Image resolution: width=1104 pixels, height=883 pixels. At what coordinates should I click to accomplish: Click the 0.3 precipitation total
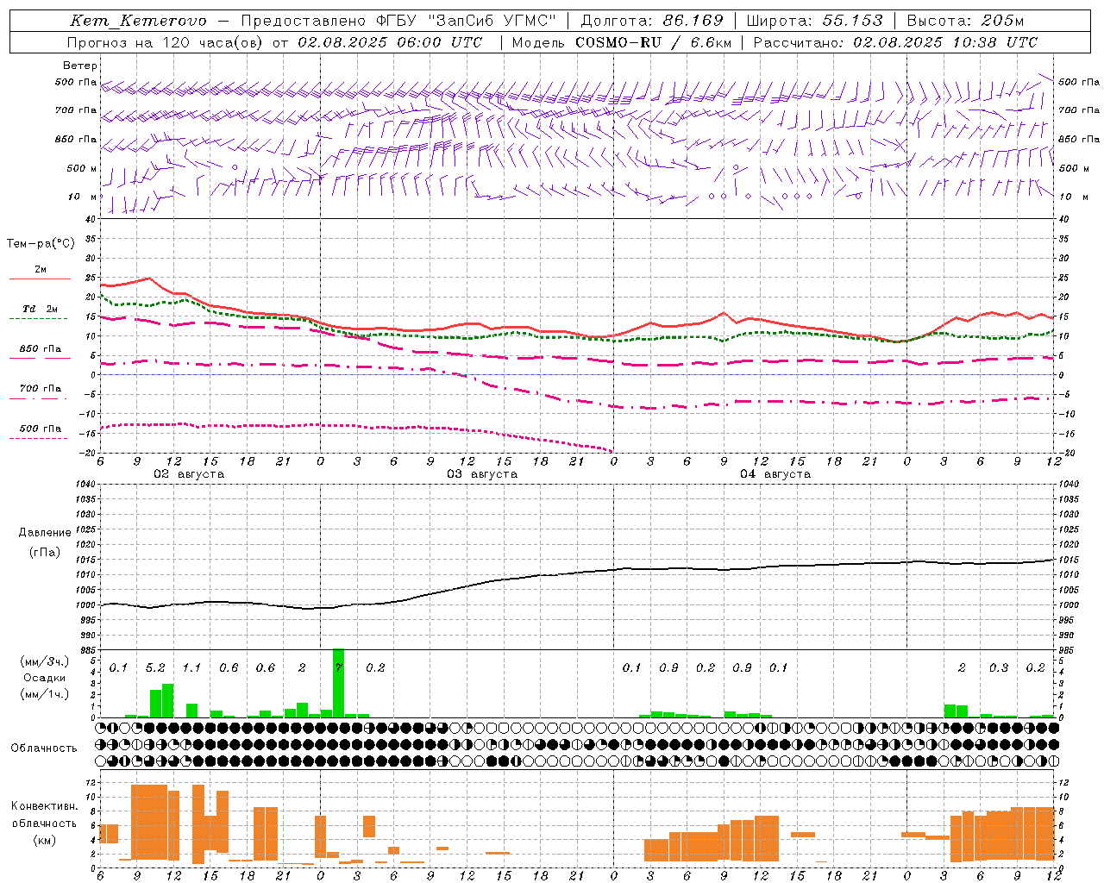pos(999,668)
